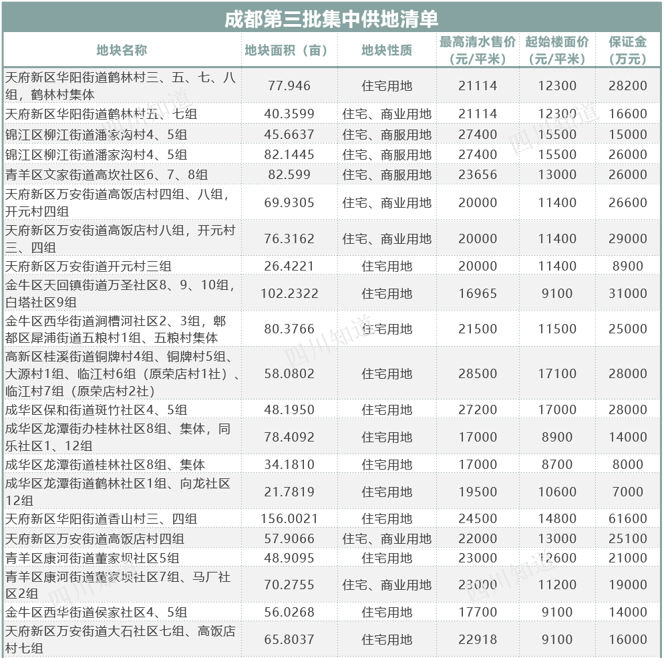Image resolution: width=664 pixels, height=658 pixels.
Task: Select floor price 10600
Action: tap(557, 492)
